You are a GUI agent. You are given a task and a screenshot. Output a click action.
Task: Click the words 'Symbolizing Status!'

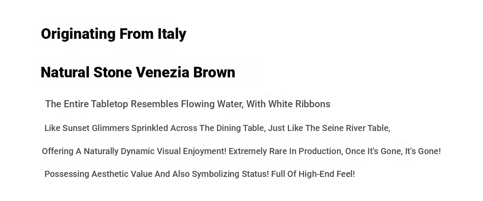[x=230, y=174]
